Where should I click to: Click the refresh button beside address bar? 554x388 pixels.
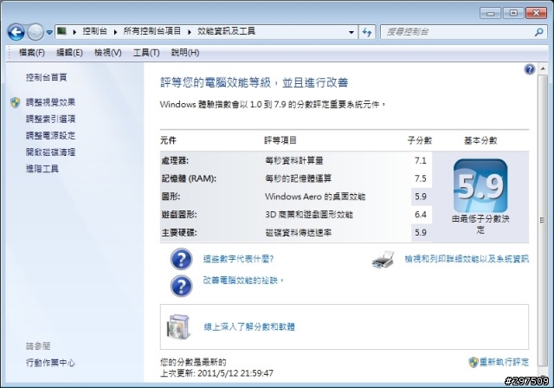coord(367,32)
